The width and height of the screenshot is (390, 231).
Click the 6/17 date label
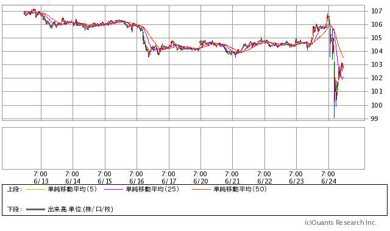(169, 181)
